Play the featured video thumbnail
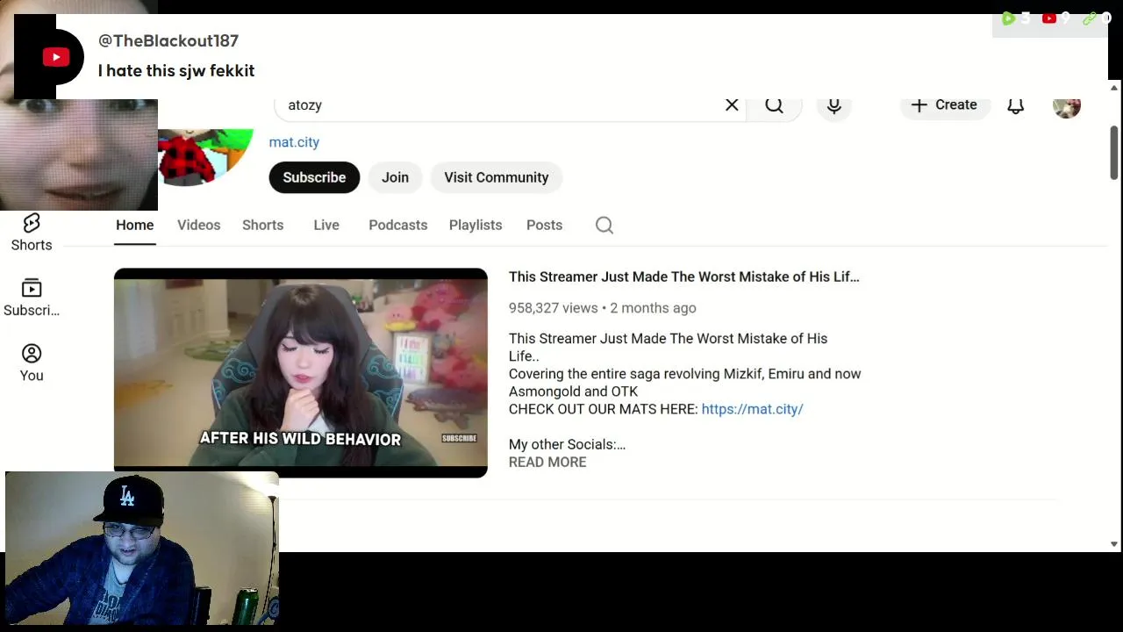 click(301, 373)
